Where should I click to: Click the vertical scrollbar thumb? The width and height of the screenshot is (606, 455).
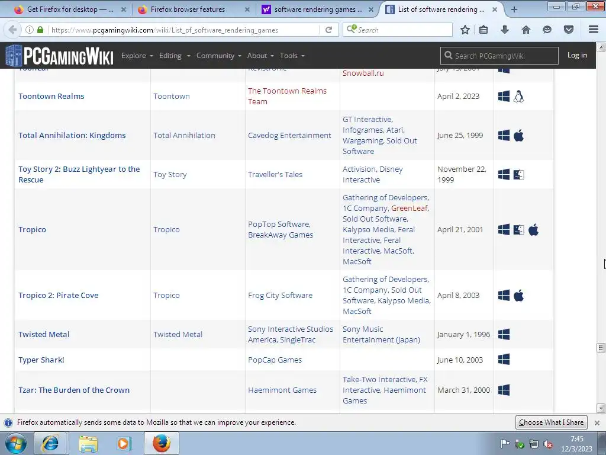[x=601, y=348]
